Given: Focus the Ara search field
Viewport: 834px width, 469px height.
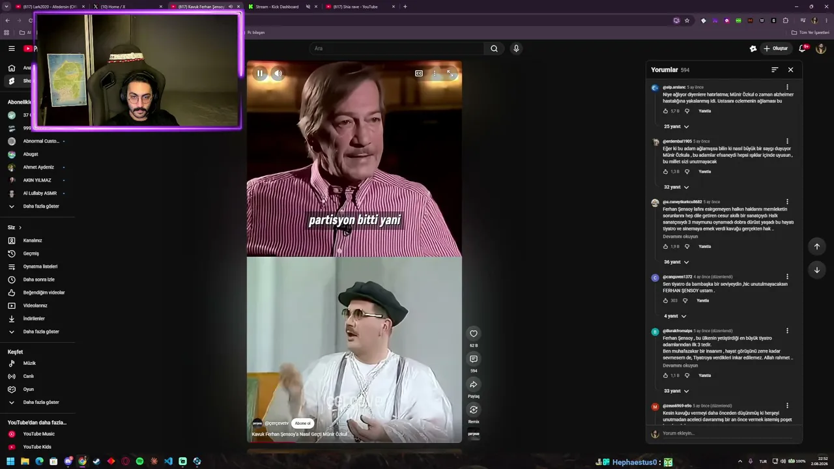Looking at the screenshot, I should 397,48.
